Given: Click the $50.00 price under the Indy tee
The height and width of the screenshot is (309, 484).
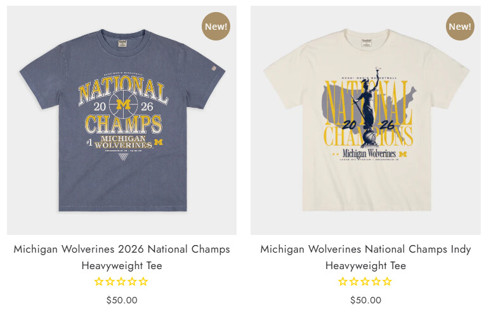Looking at the screenshot, I should coord(365,300).
